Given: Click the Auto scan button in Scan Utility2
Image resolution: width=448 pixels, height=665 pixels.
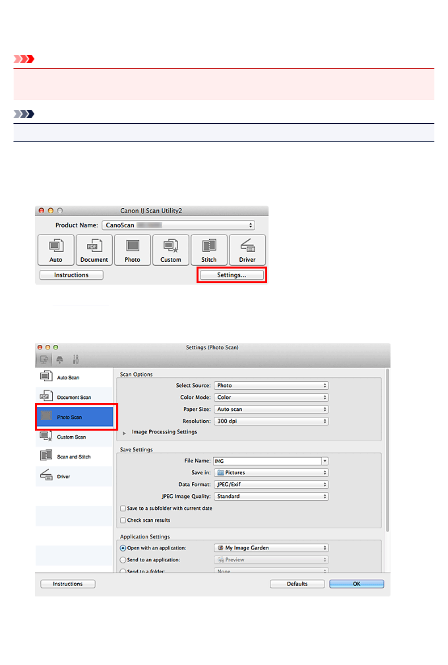Looking at the screenshot, I should tap(56, 250).
